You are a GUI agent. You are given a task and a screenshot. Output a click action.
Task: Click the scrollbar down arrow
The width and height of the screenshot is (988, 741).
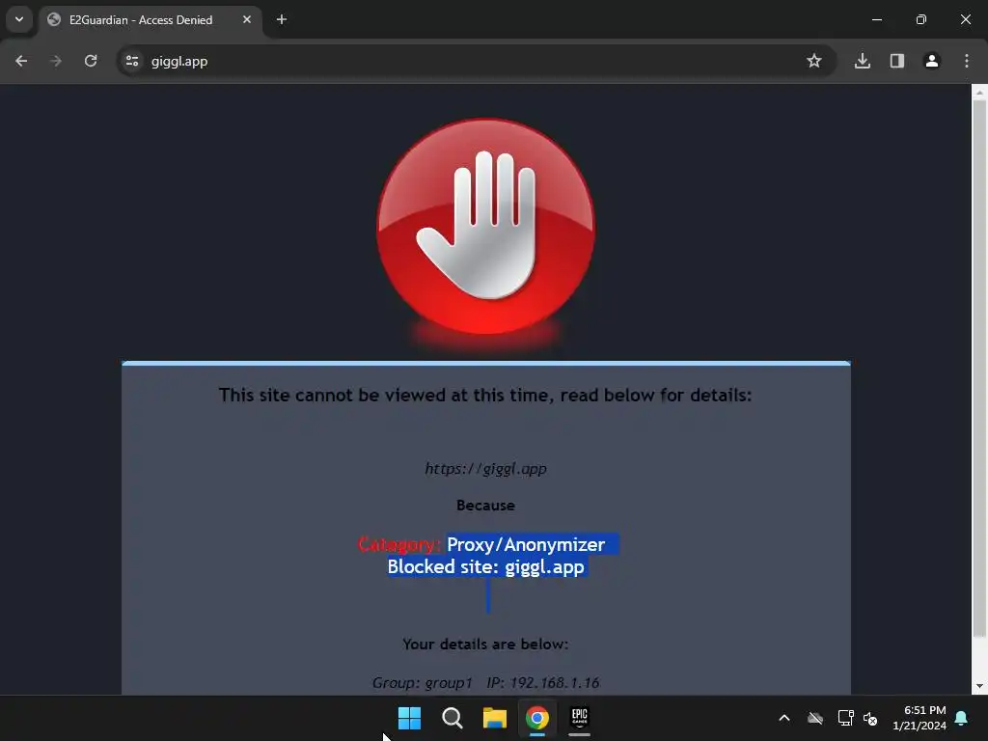[979, 686]
